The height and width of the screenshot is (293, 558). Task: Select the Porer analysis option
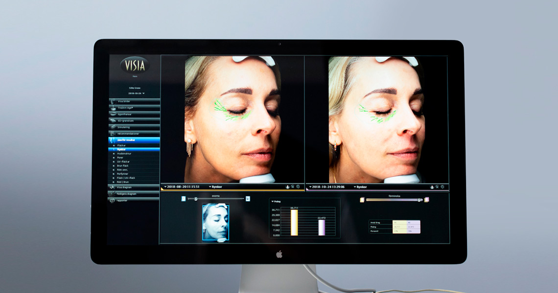pyautogui.click(x=121, y=158)
